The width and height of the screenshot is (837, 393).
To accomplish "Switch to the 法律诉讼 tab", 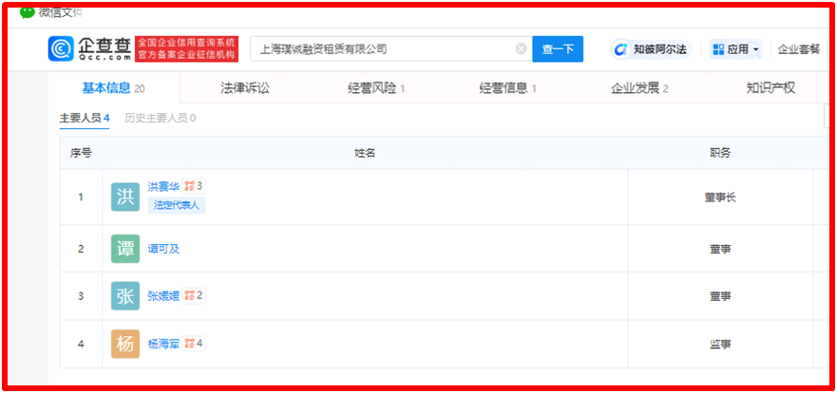I will point(245,88).
